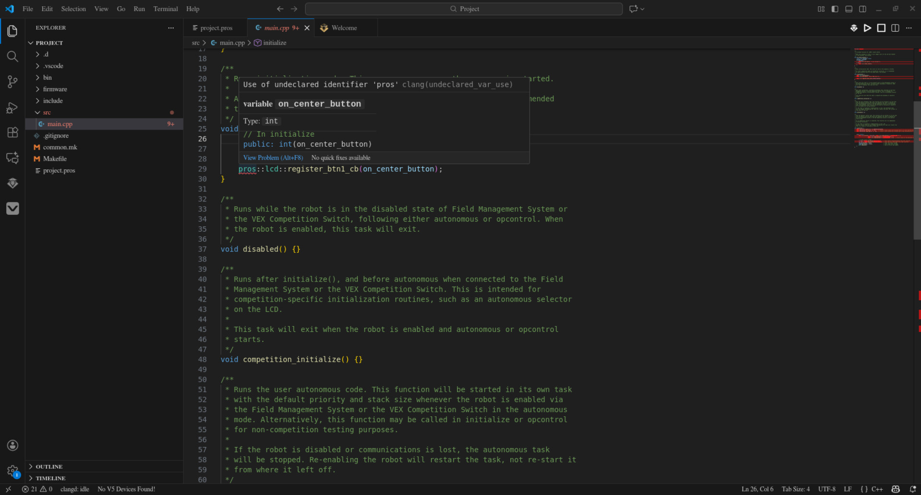Expand the OUTLINE section
The image size is (921, 495).
[x=49, y=467]
